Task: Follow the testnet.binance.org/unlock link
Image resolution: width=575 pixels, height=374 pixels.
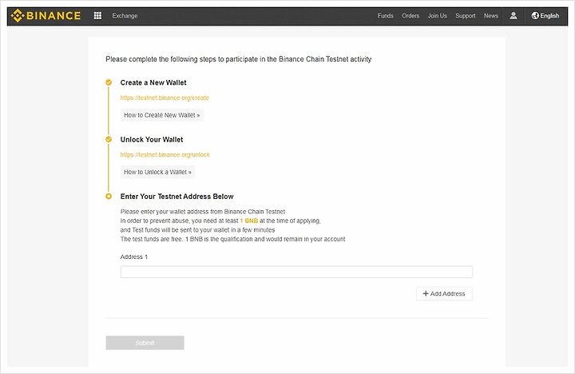Action: pos(165,154)
